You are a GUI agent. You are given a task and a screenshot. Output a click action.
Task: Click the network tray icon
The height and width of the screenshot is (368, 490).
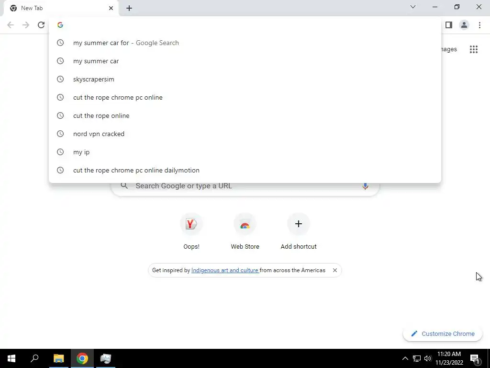(x=417, y=358)
